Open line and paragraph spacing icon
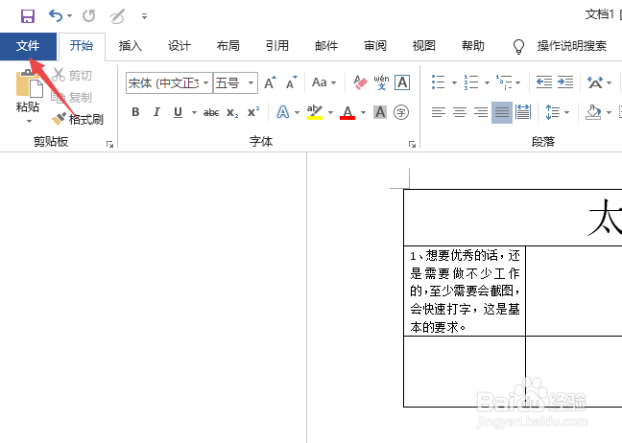This screenshot has width=622, height=443. [553, 112]
